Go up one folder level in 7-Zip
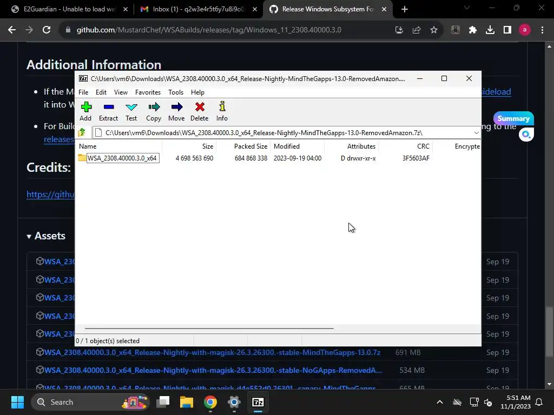This screenshot has width=554, height=415. point(82,133)
